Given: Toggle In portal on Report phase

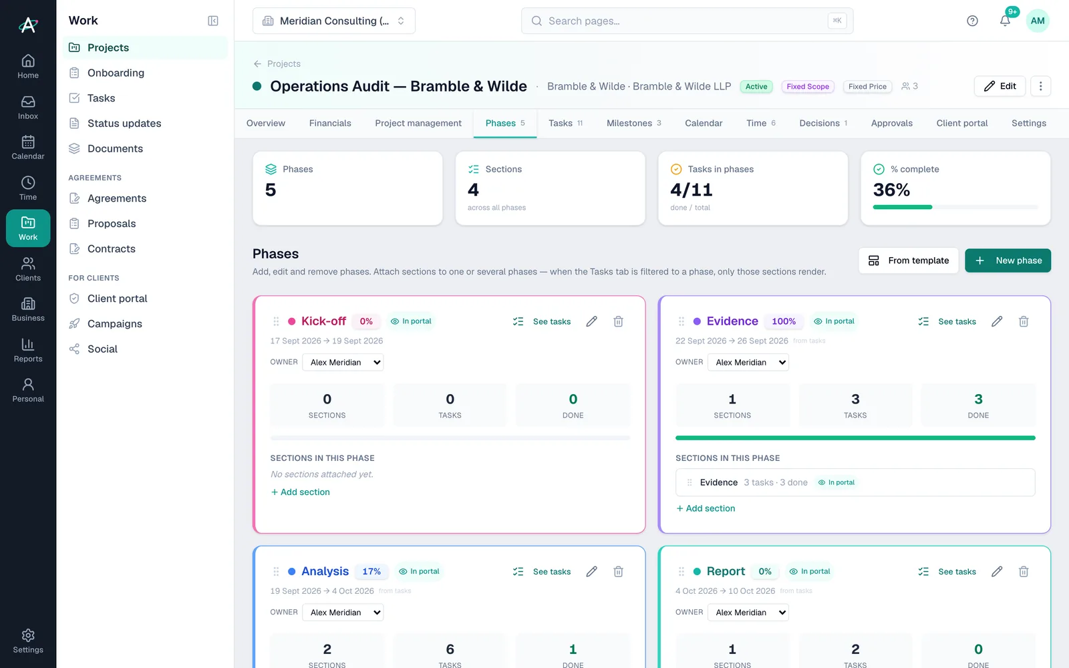Looking at the screenshot, I should (x=810, y=571).
